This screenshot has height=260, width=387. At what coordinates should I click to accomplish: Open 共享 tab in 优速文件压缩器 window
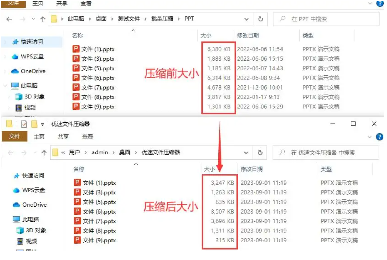click(63, 137)
